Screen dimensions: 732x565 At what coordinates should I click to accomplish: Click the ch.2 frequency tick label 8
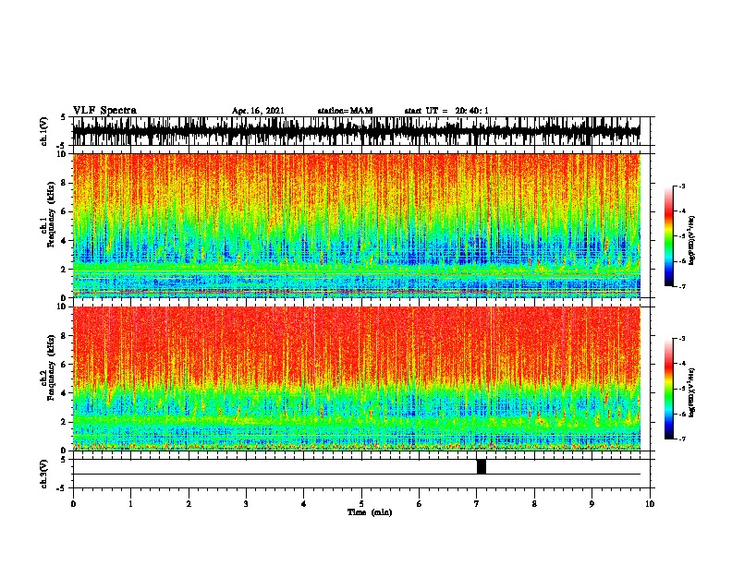click(65, 336)
